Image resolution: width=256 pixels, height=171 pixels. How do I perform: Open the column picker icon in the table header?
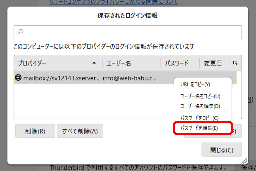[235, 63]
